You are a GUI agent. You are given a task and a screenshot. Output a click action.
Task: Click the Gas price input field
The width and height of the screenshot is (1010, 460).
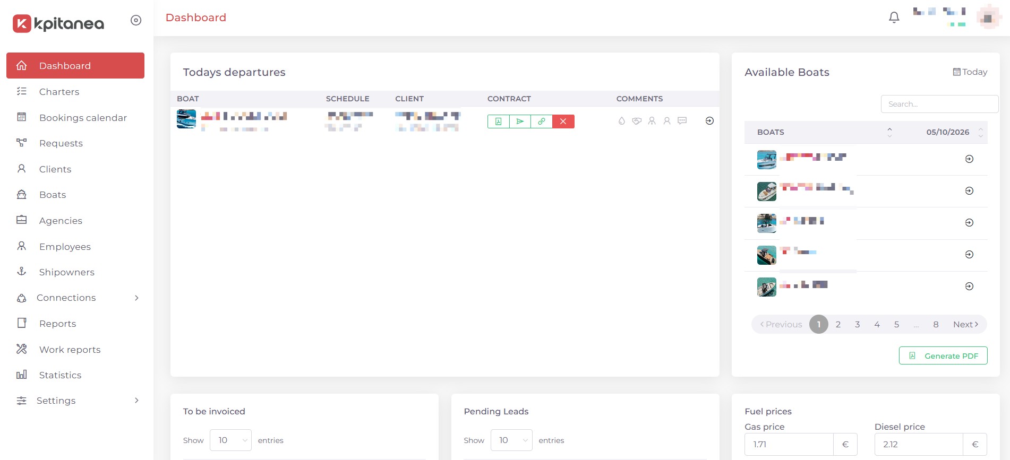(x=789, y=445)
